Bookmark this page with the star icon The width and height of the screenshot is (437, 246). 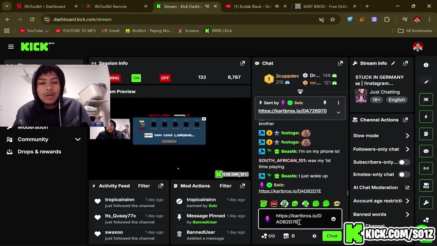click(x=333, y=19)
